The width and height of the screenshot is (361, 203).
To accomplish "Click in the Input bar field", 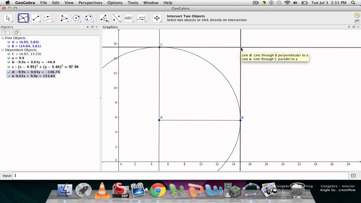I will coord(181,176).
